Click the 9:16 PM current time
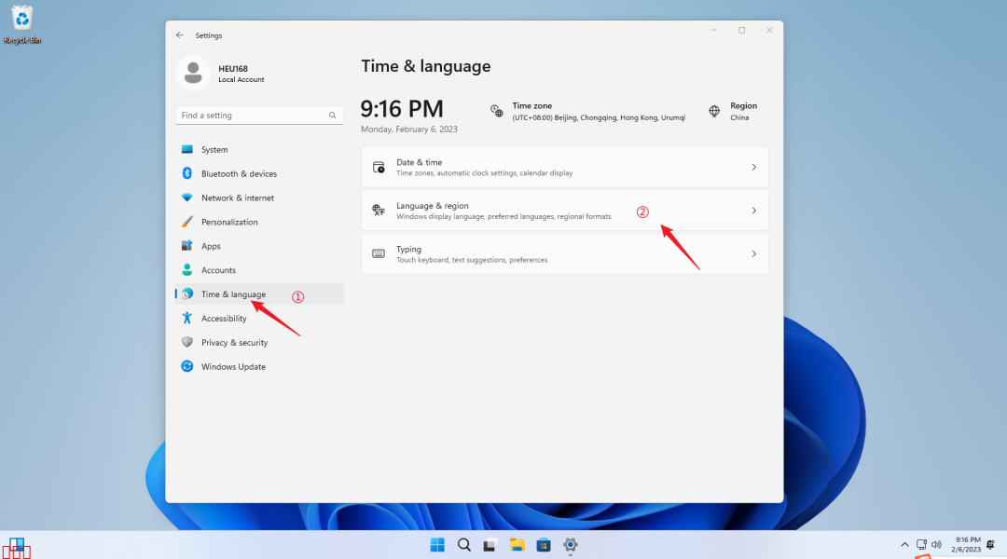 (x=401, y=108)
